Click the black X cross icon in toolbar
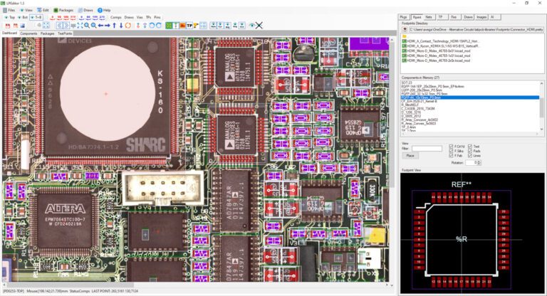Screen dimensions: 547x296 259,26
